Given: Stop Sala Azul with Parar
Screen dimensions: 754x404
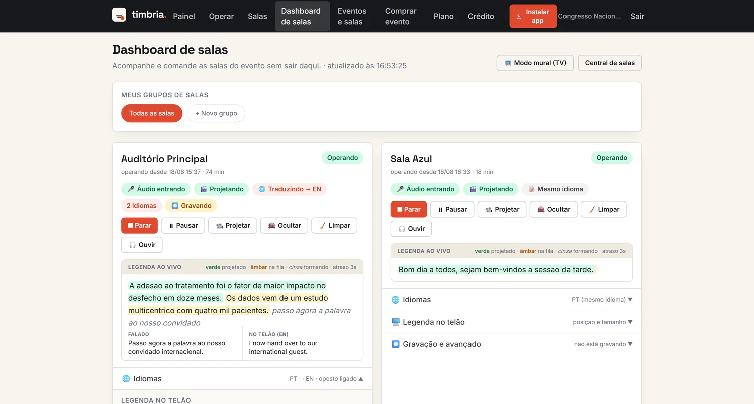Looking at the screenshot, I should (x=409, y=210).
